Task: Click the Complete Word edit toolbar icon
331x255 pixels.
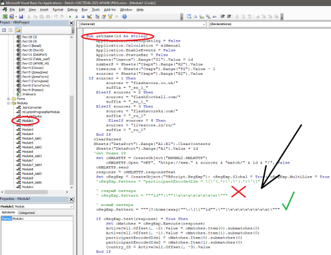Action: (214, 17)
